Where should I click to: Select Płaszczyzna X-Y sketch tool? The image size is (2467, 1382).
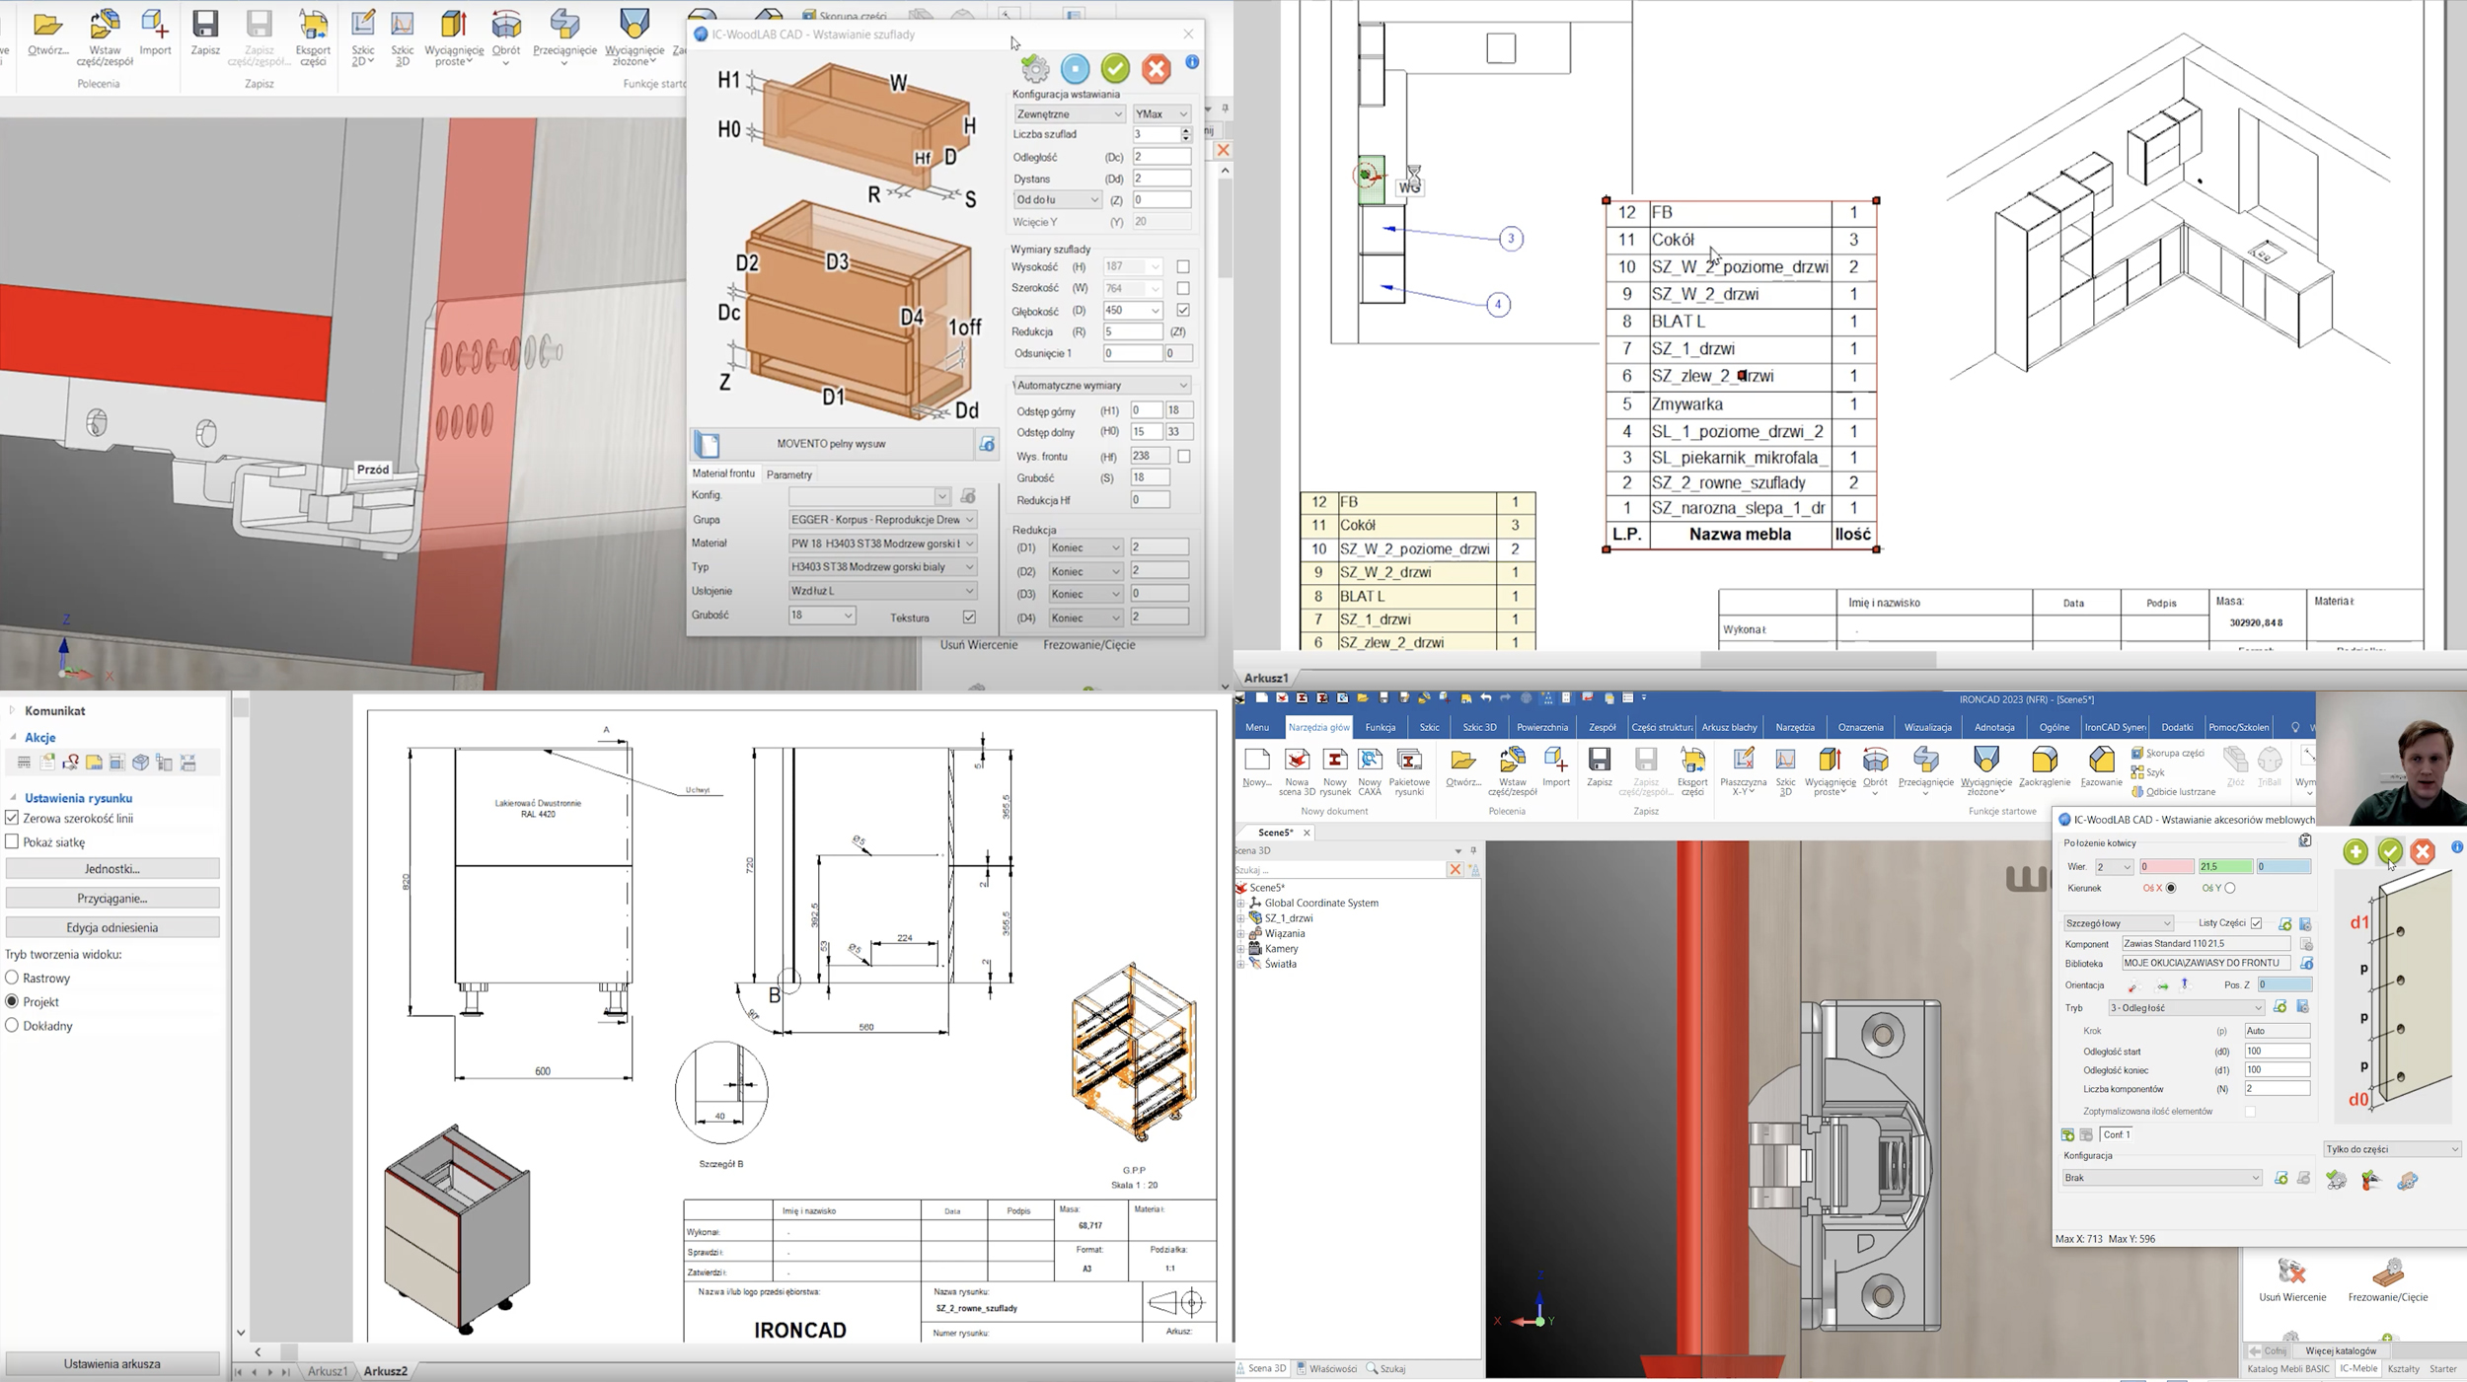coord(1743,770)
